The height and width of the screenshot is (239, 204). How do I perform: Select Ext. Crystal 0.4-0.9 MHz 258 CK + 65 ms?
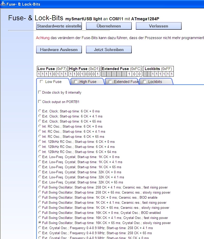point(40,233)
